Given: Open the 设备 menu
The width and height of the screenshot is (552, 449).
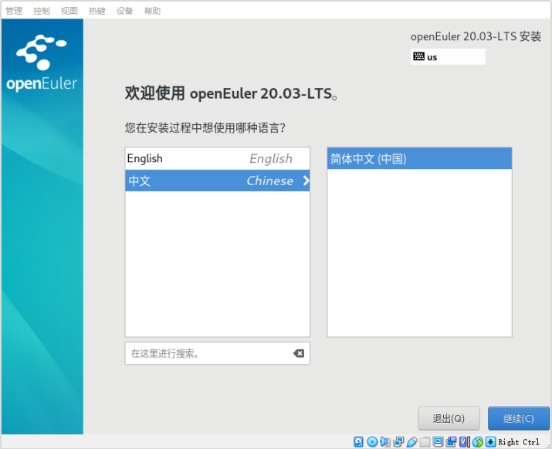Looking at the screenshot, I should click(124, 11).
